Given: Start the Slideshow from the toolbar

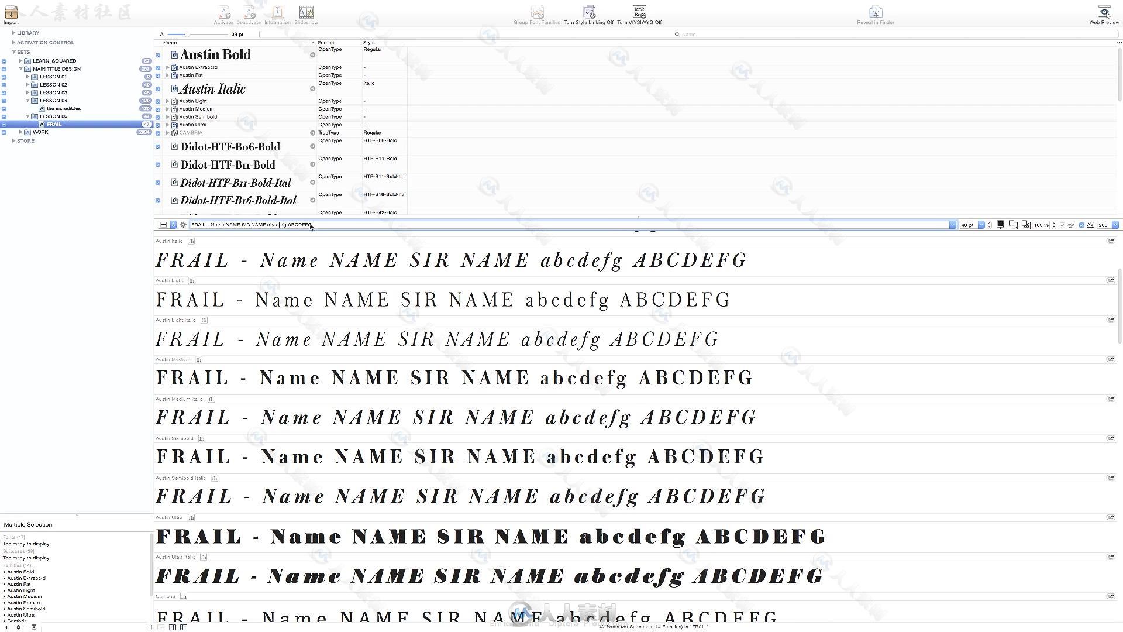Looking at the screenshot, I should 306,12.
